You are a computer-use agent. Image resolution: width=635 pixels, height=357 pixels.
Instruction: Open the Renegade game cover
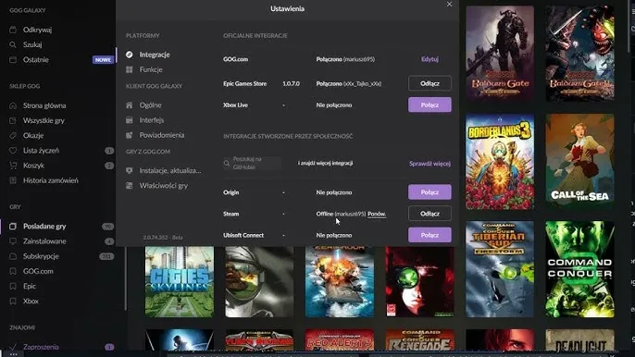419,339
